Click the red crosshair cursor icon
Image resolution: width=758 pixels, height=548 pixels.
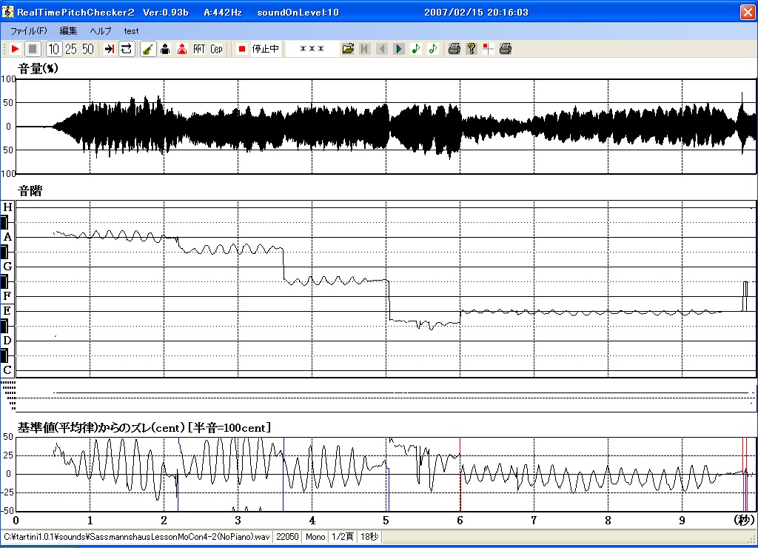click(489, 49)
